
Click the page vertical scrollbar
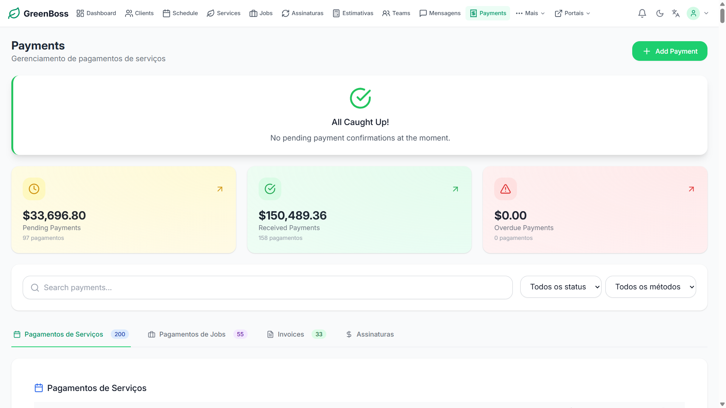coord(722,16)
